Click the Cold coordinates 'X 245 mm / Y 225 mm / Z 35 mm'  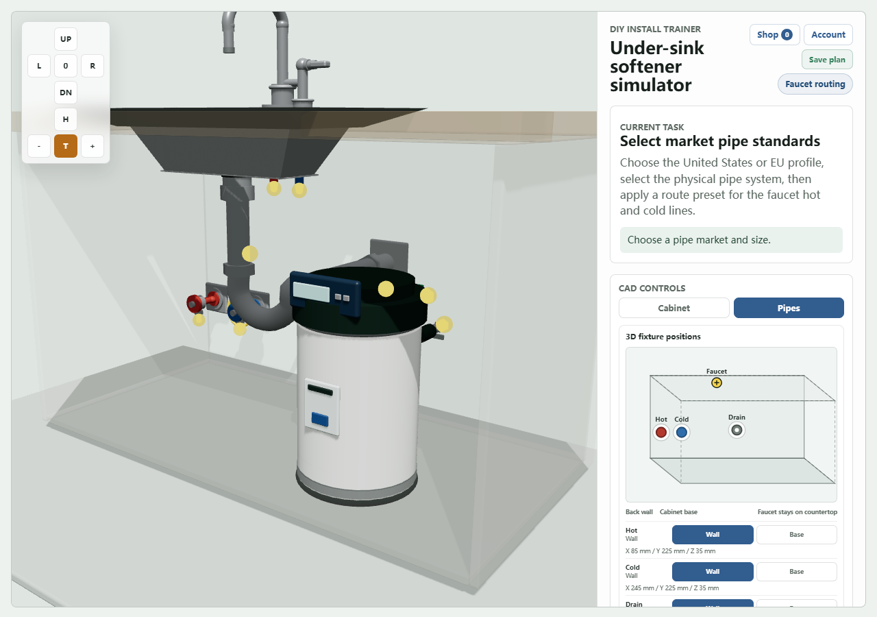coord(672,588)
